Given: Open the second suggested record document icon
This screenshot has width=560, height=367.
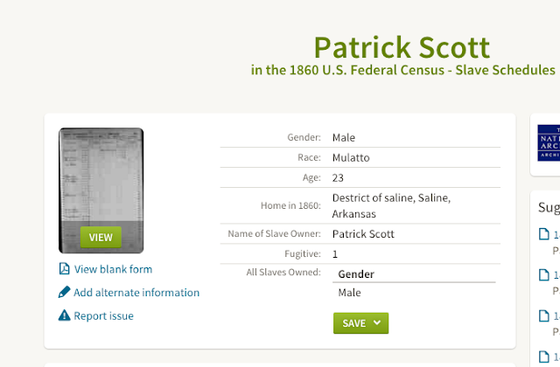Looking at the screenshot, I should point(543,275).
